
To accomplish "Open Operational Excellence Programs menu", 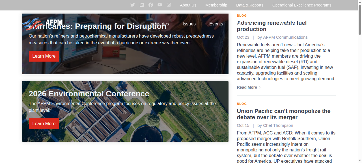I will click(x=302, y=5).
